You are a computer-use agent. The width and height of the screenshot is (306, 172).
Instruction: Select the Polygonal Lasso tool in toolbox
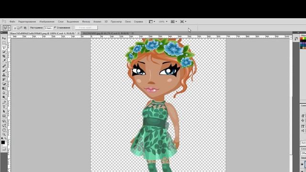(4, 47)
